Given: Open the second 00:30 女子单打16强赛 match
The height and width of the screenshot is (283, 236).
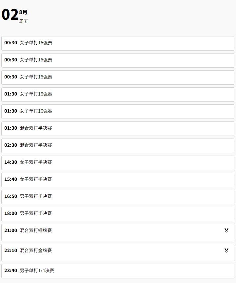Looking at the screenshot, I should point(118,60).
